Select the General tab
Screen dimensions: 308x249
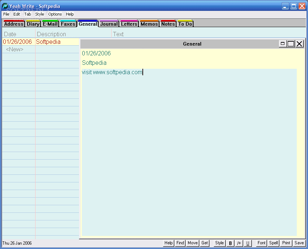(x=88, y=24)
